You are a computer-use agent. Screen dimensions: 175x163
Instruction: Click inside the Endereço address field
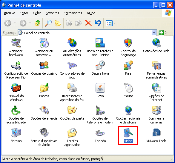[85, 33]
